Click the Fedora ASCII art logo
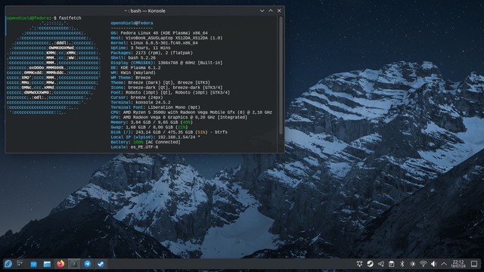The image size is (484, 272). click(54, 67)
